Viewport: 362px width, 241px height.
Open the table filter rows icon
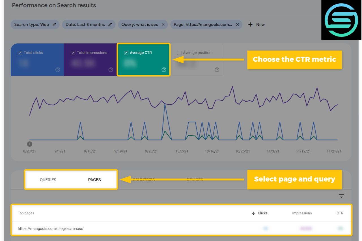click(341, 196)
